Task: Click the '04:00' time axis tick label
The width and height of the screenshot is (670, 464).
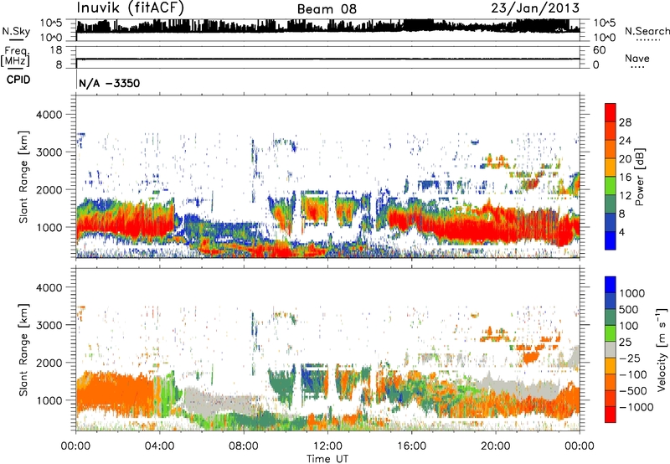Action: pyautogui.click(x=160, y=446)
